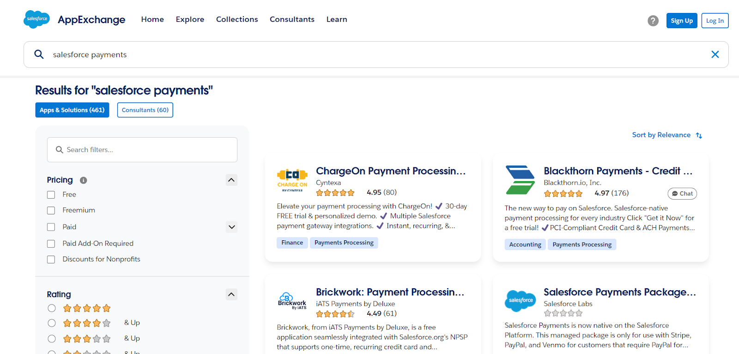The width and height of the screenshot is (739, 354).
Task: Switch to Consultants (60) tab
Action: coord(145,110)
